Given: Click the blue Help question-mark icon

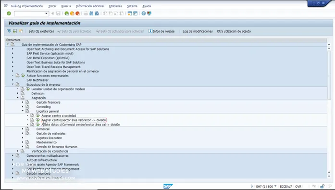Looking at the screenshot, I should click(144, 13).
